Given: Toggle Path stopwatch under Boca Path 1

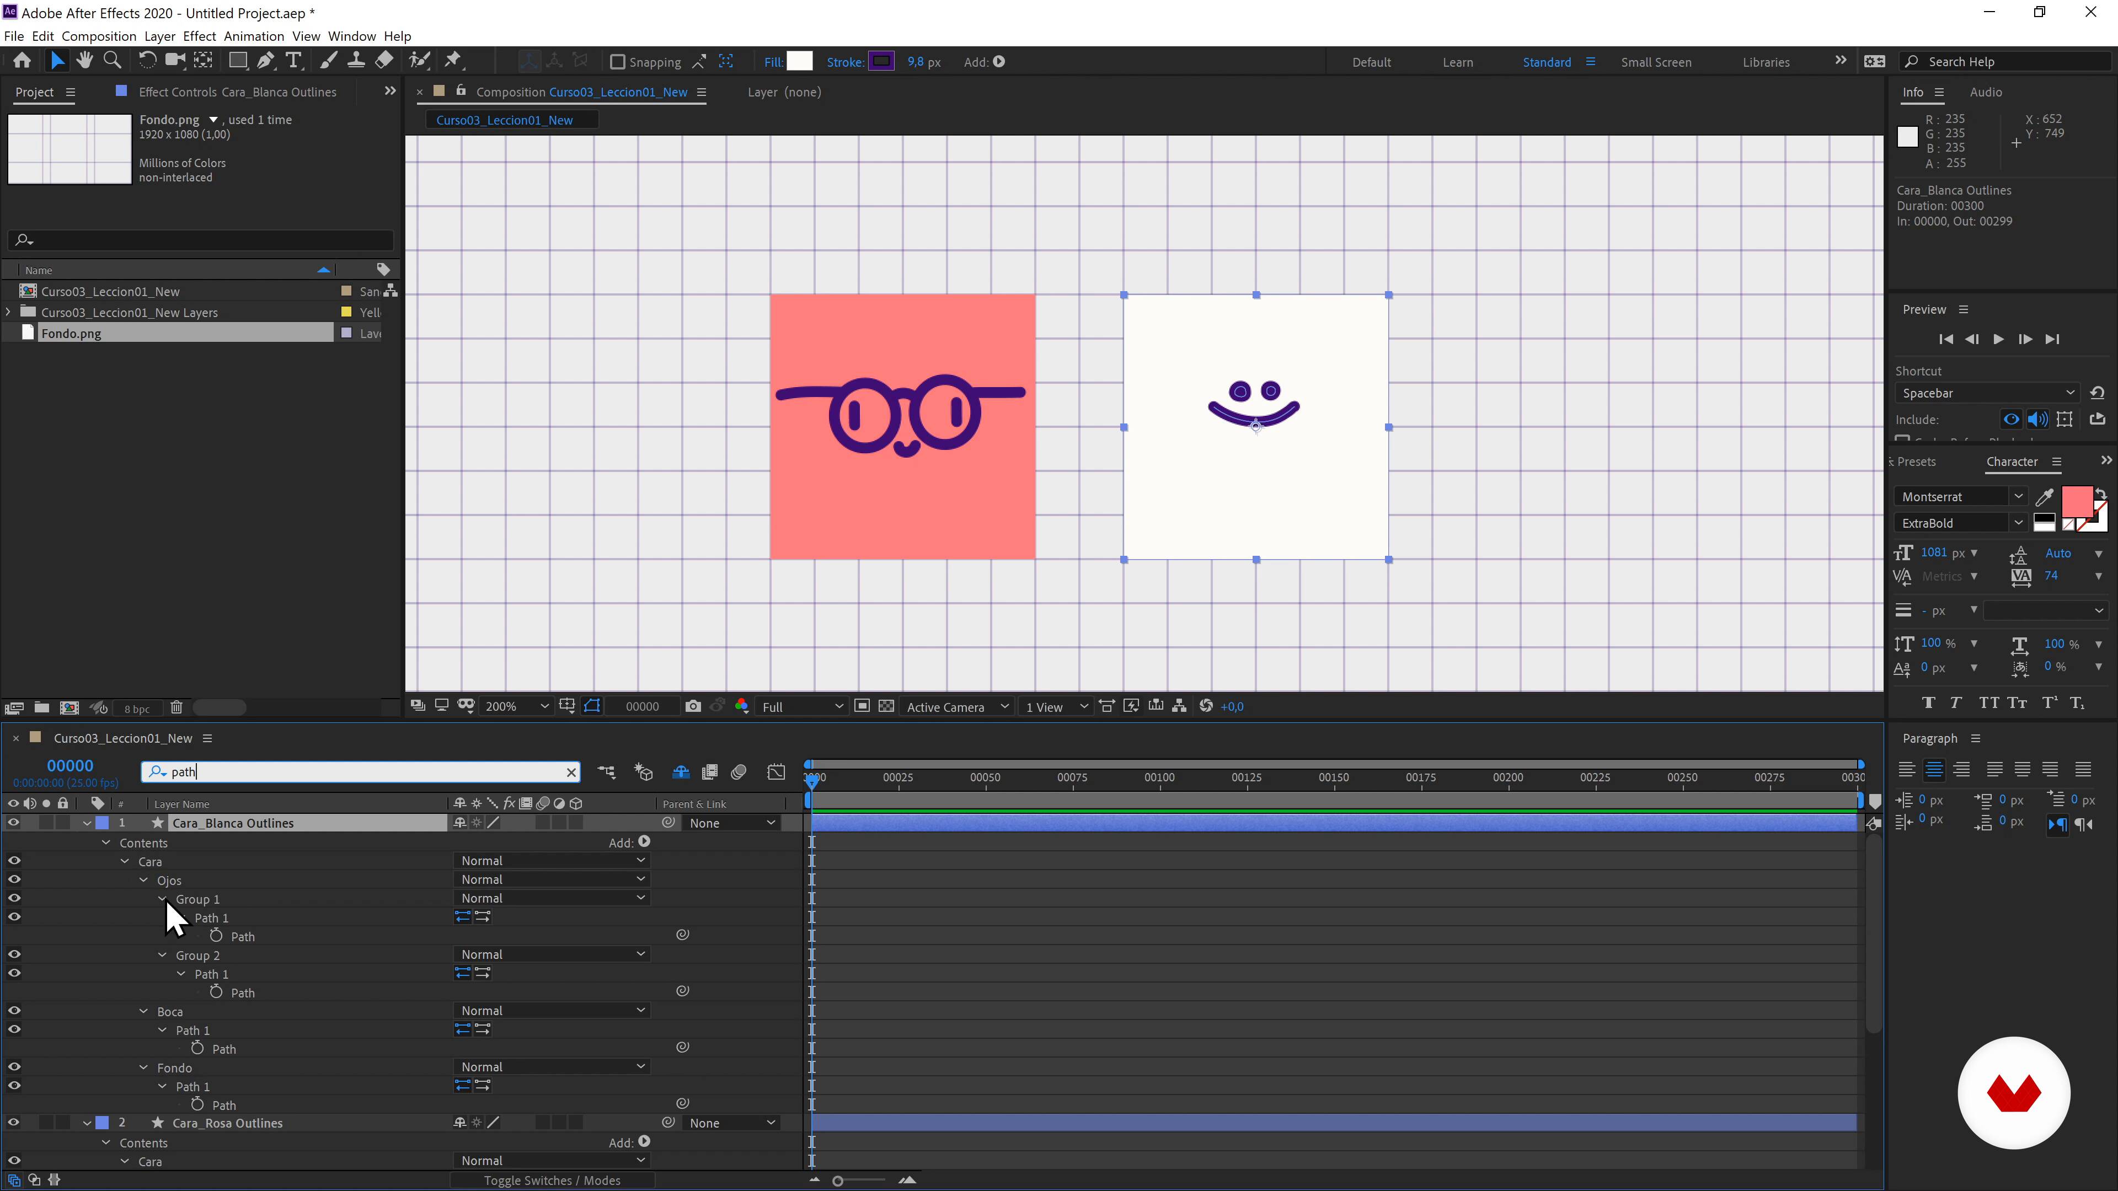Looking at the screenshot, I should coord(197,1048).
